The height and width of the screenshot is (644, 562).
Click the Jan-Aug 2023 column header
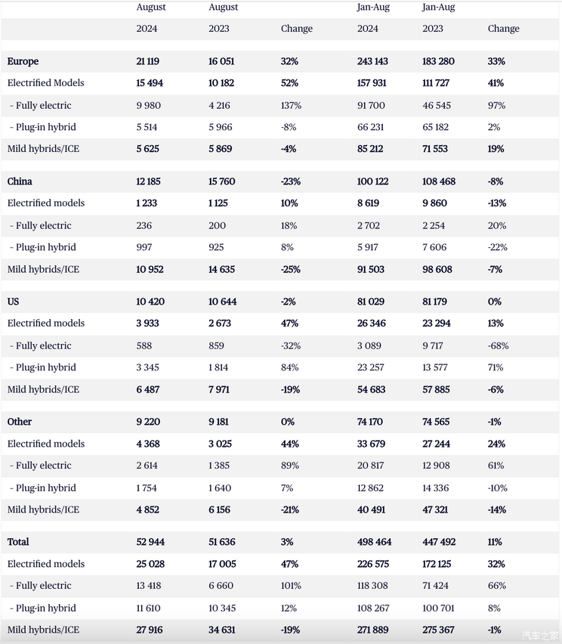[438, 17]
